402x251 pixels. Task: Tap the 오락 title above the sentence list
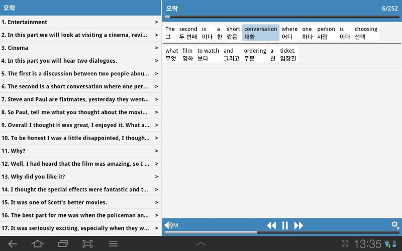[9, 8]
